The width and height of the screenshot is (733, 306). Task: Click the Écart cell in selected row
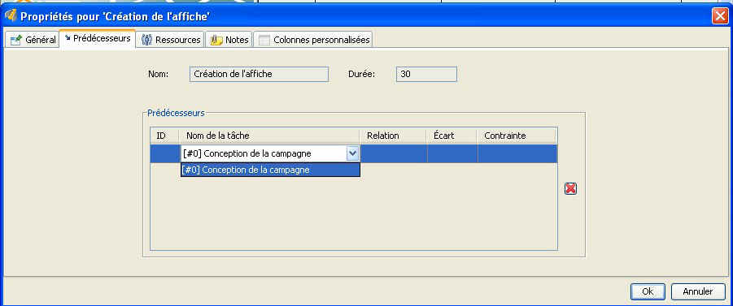(452, 153)
